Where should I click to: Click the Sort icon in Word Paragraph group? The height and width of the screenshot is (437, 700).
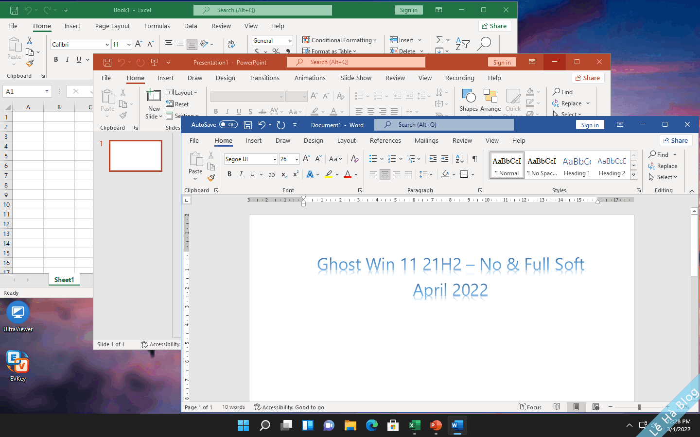(460, 159)
